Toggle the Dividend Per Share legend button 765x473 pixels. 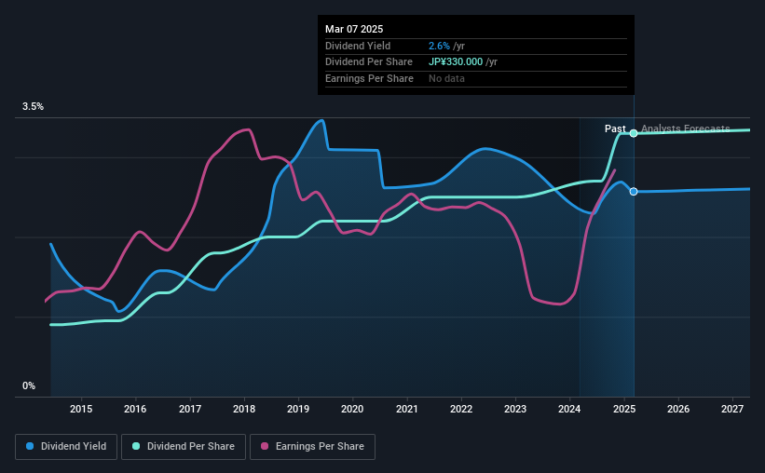tap(184, 447)
